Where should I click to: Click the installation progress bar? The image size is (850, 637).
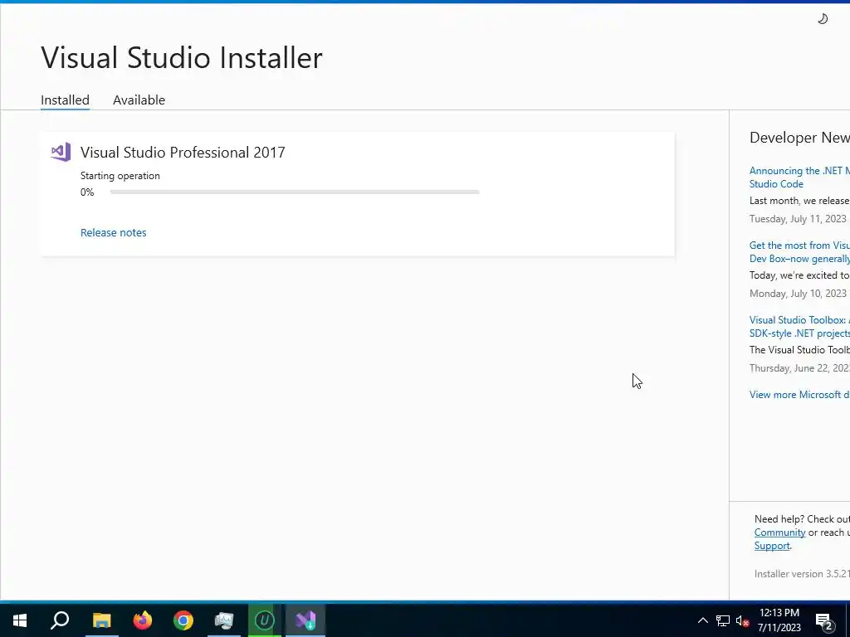pos(295,192)
